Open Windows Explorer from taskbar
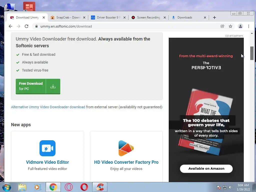The image size is (256, 192). tap(22, 187)
